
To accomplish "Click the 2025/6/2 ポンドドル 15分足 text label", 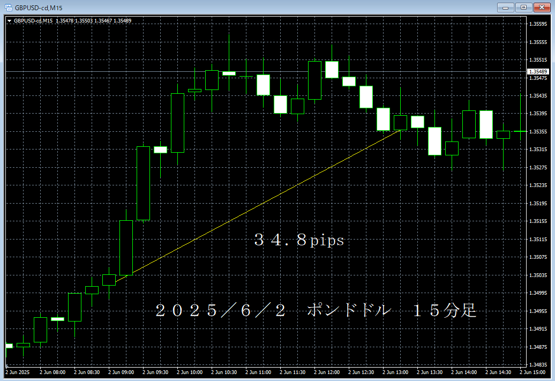I will coord(316,311).
